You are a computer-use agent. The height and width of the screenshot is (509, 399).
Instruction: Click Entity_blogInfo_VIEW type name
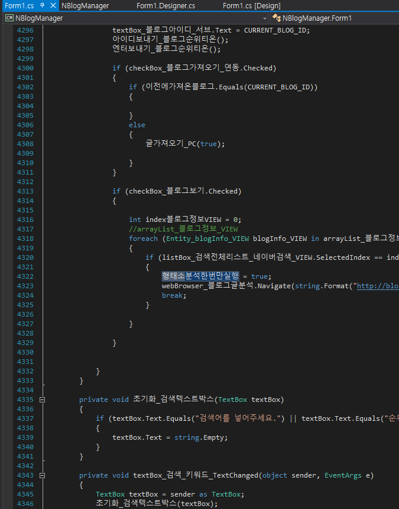pyautogui.click(x=207, y=239)
